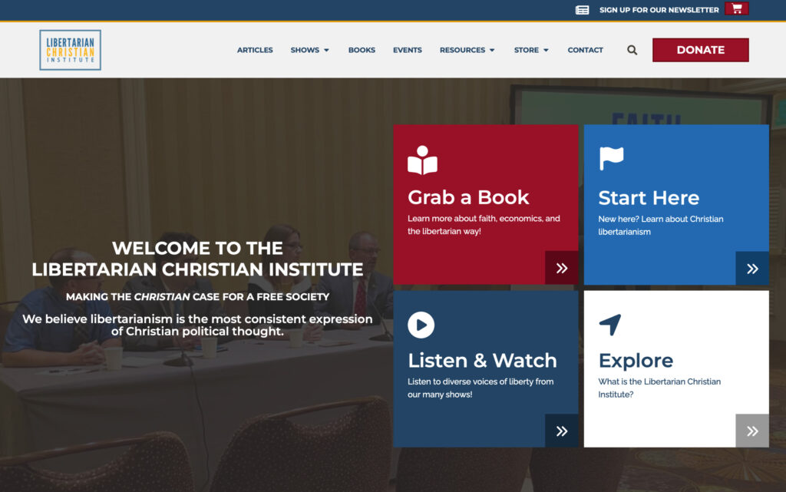Open the Articles menu item

[x=255, y=50]
